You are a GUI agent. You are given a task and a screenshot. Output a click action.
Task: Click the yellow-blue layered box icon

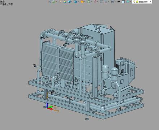65,2
